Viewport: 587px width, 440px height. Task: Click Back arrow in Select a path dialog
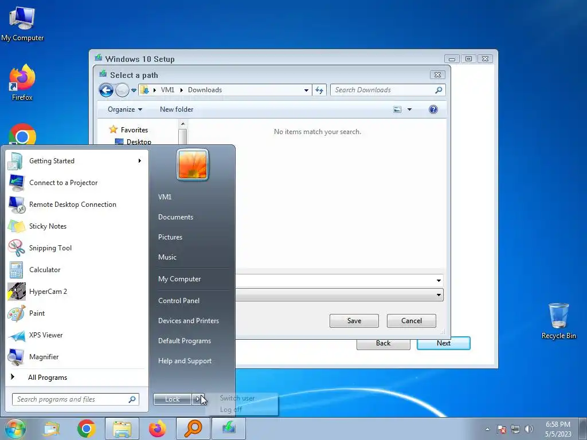point(106,90)
